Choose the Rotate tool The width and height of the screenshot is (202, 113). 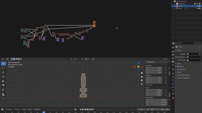click(x=3, y=77)
